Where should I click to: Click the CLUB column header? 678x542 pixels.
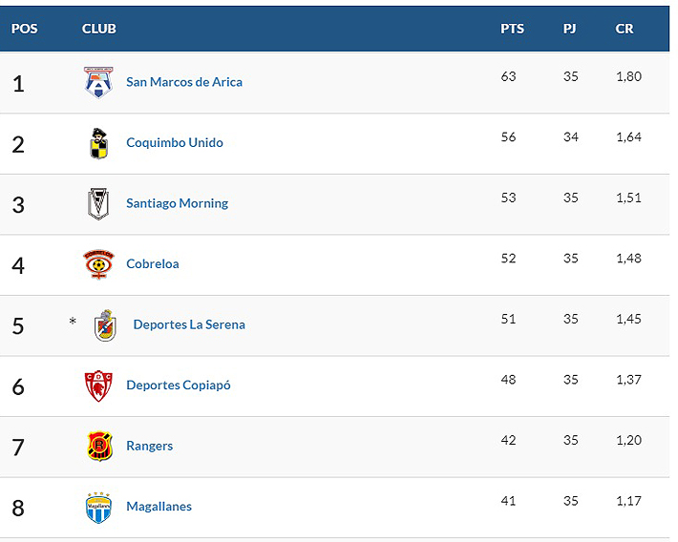coord(99,29)
